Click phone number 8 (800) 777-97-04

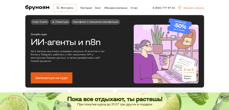tap(164, 8)
